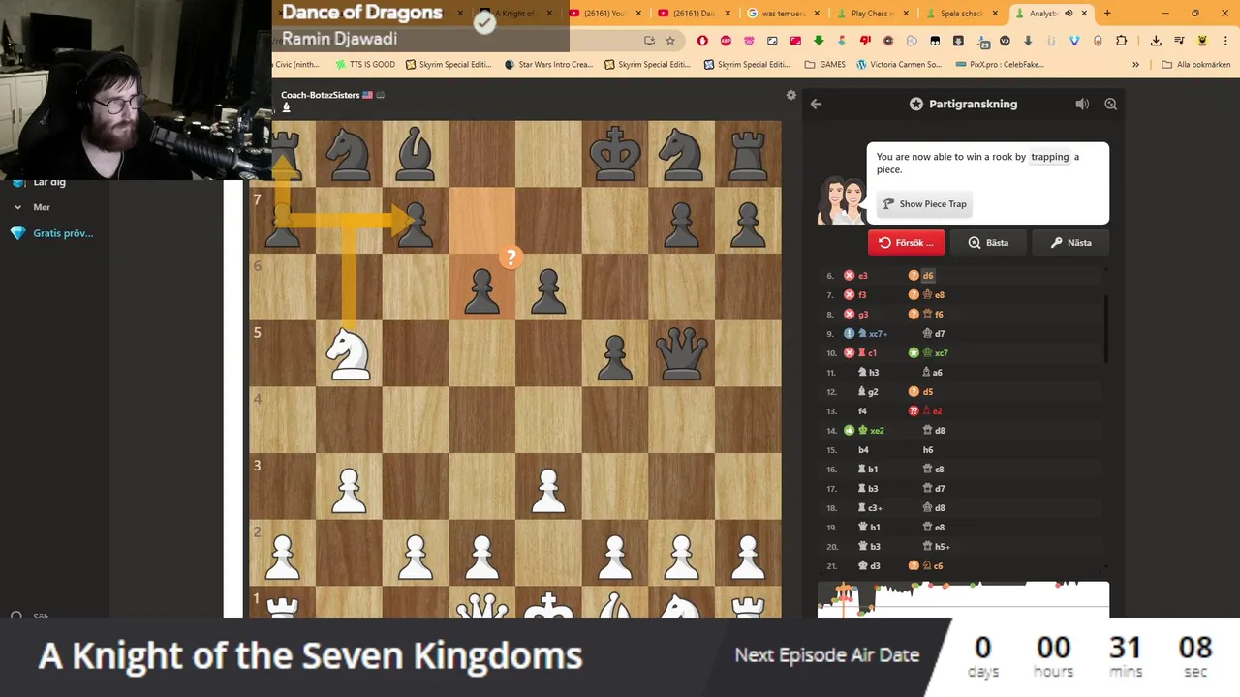Advance with the Nästa button
The height and width of the screenshot is (697, 1240).
(1069, 243)
